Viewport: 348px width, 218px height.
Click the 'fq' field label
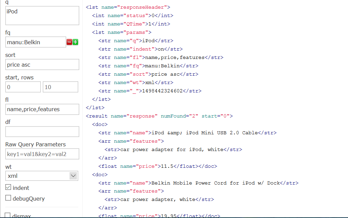point(8,33)
